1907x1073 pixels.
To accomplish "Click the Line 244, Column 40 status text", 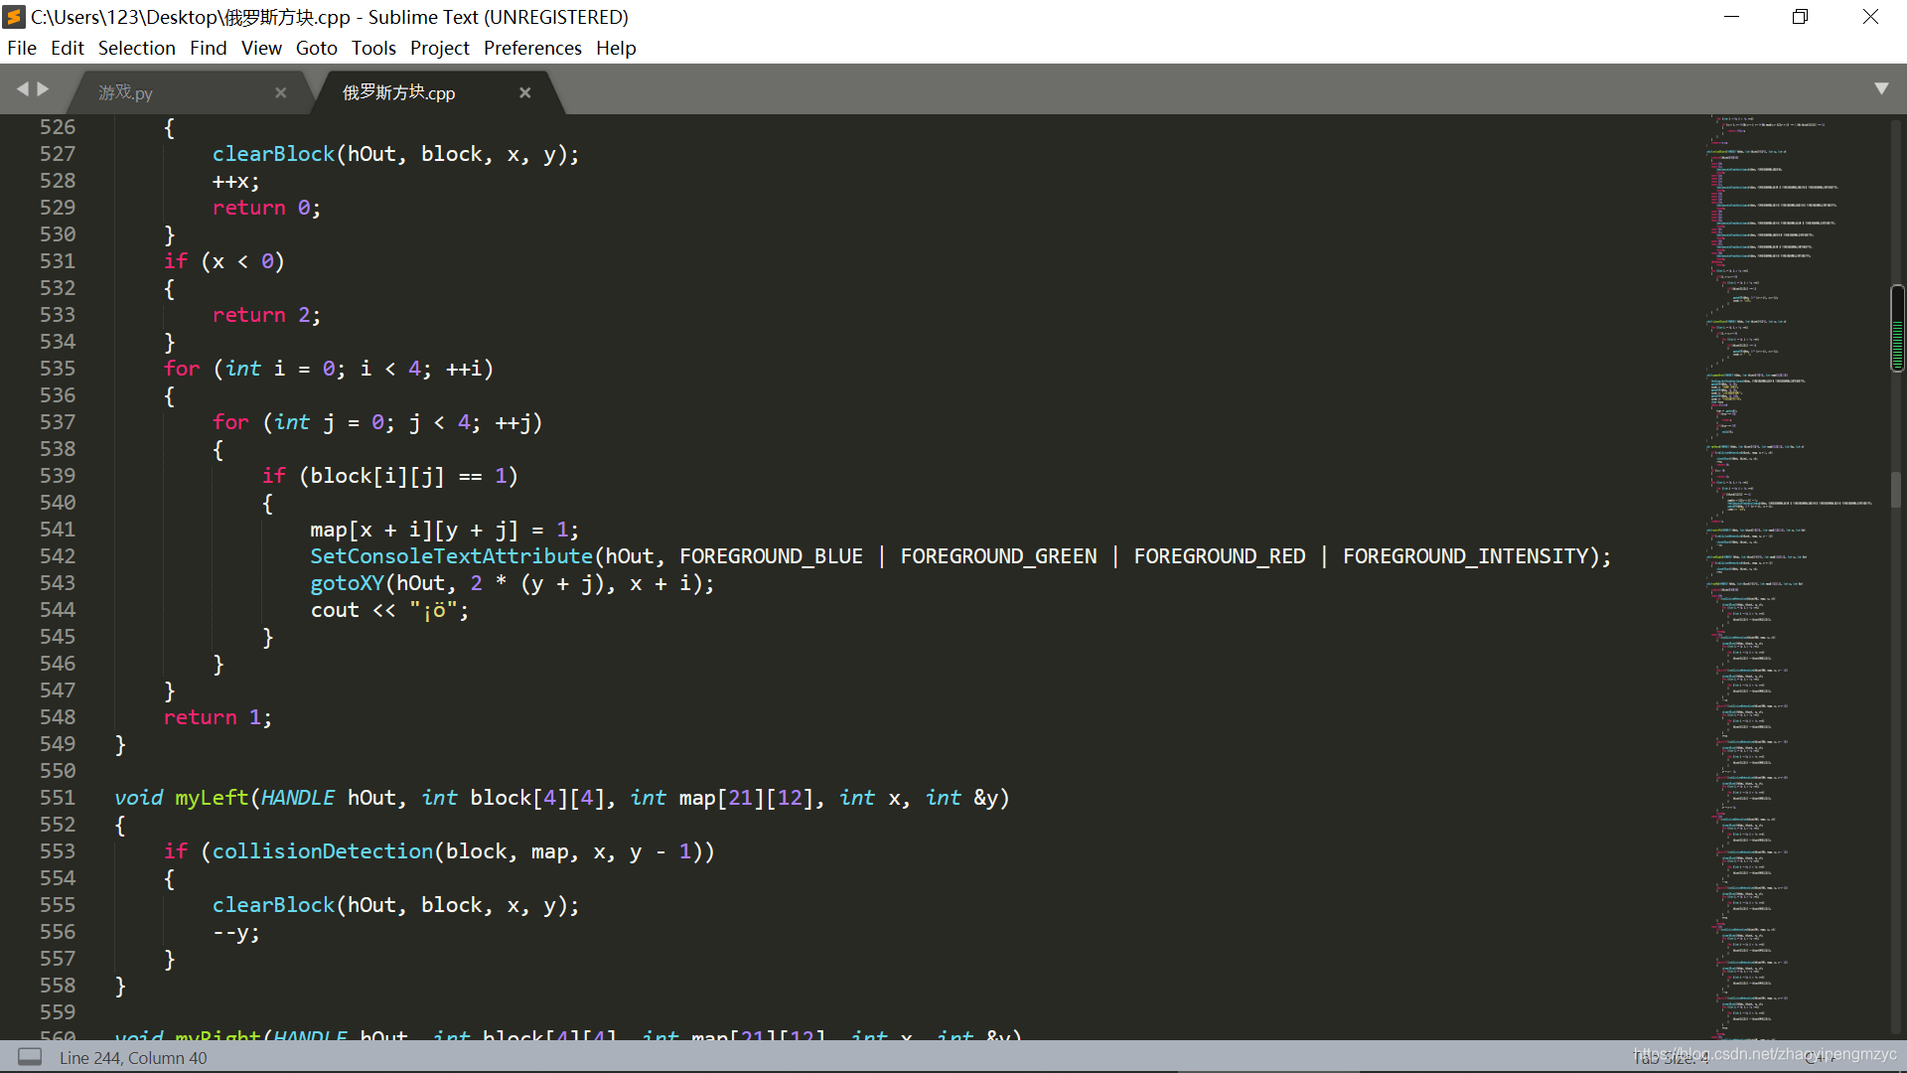I will tap(133, 1058).
